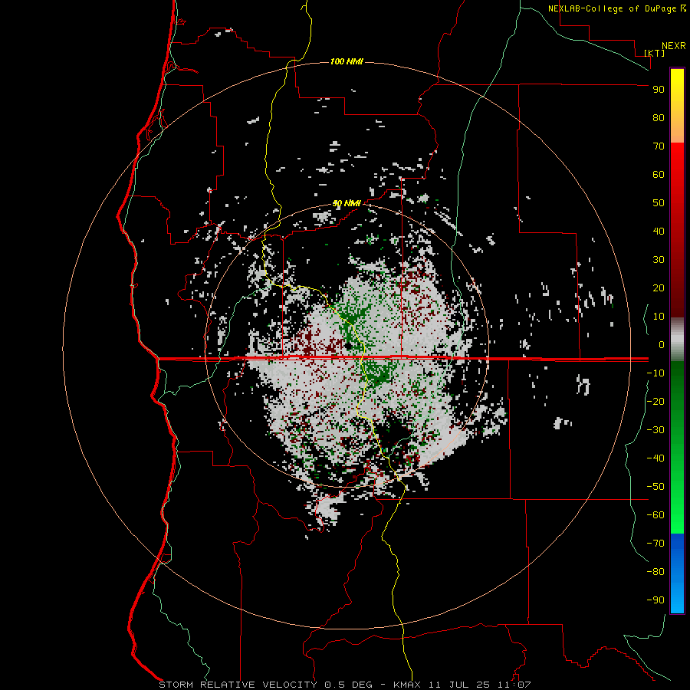Click the -10 scale value

[x=655, y=373]
